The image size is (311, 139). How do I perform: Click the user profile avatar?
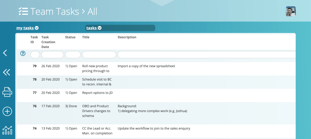coord(291,11)
